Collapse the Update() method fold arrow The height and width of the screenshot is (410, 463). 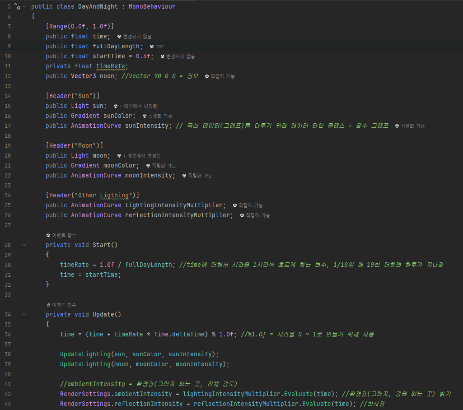24,315
